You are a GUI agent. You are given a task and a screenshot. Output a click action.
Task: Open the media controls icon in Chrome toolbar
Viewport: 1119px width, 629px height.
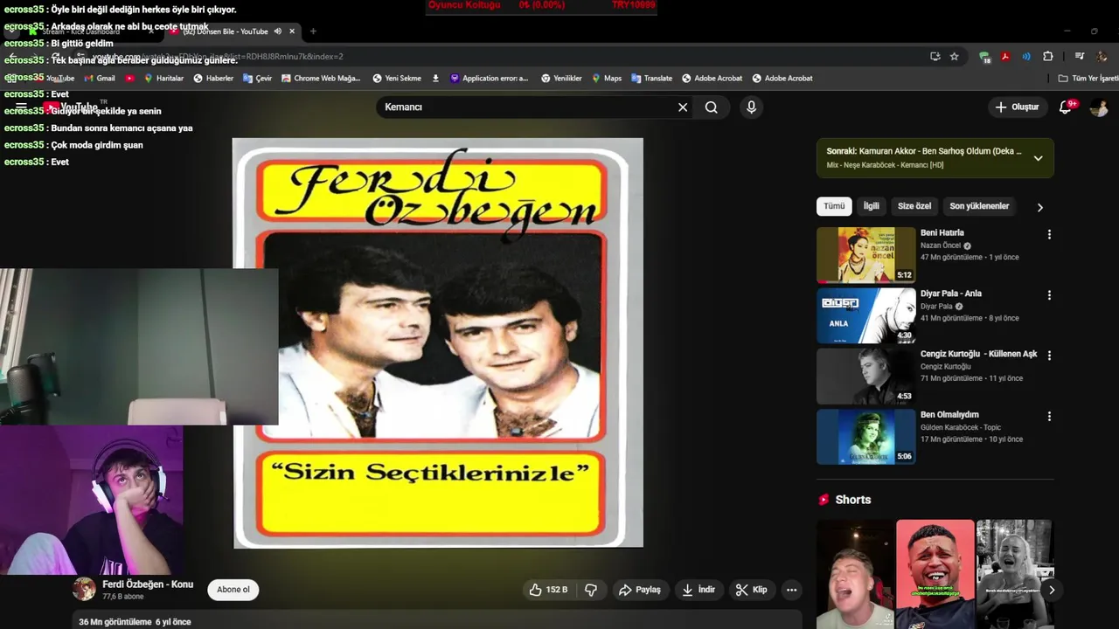click(1080, 56)
